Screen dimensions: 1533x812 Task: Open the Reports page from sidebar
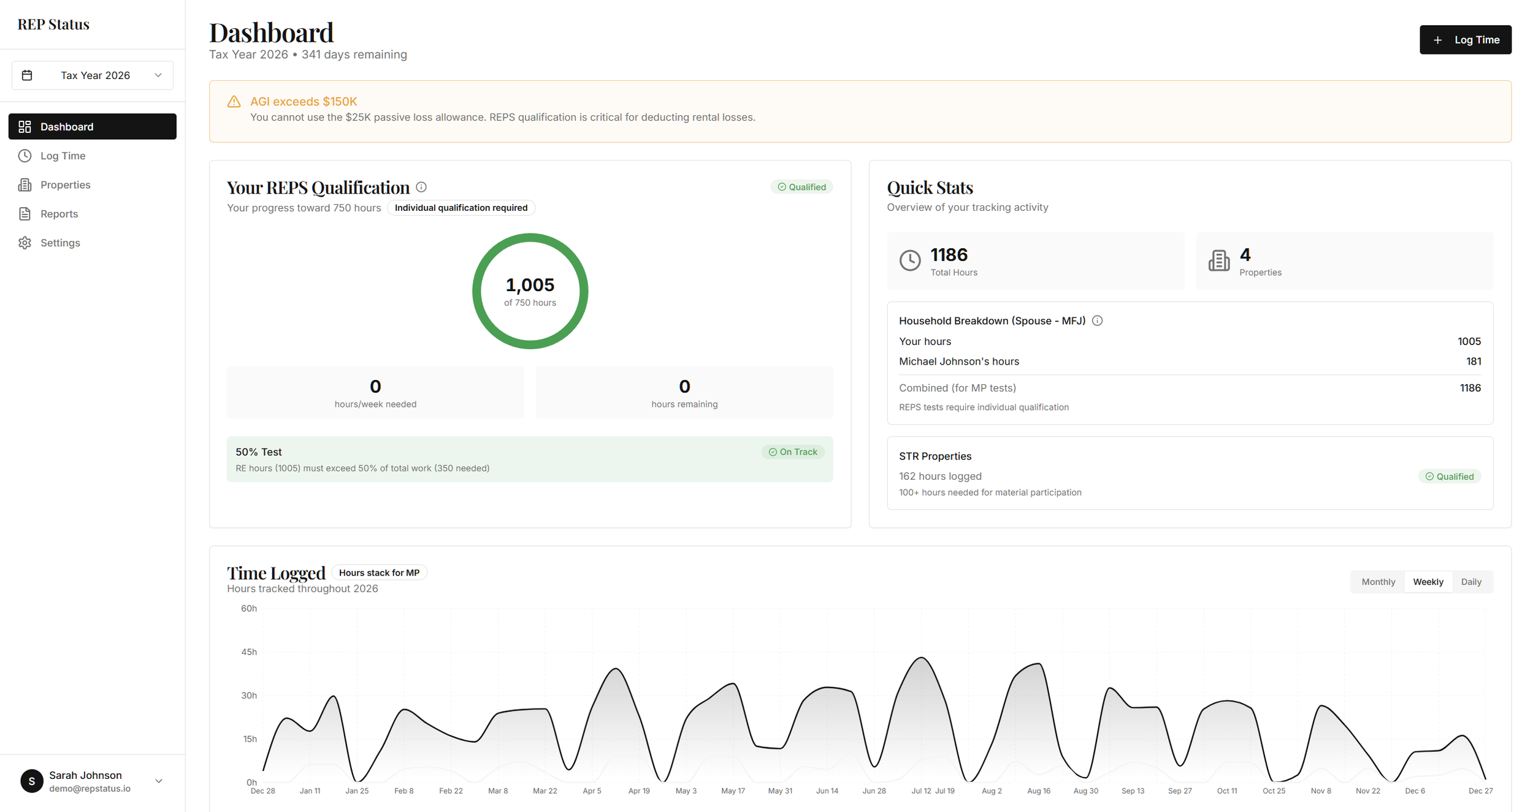tap(59, 214)
